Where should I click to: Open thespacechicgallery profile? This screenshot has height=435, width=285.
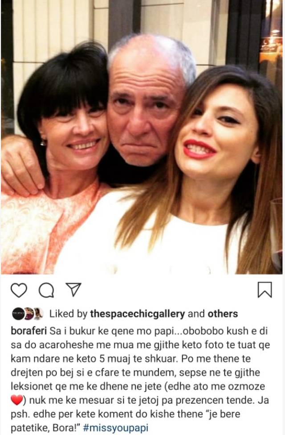138,314
